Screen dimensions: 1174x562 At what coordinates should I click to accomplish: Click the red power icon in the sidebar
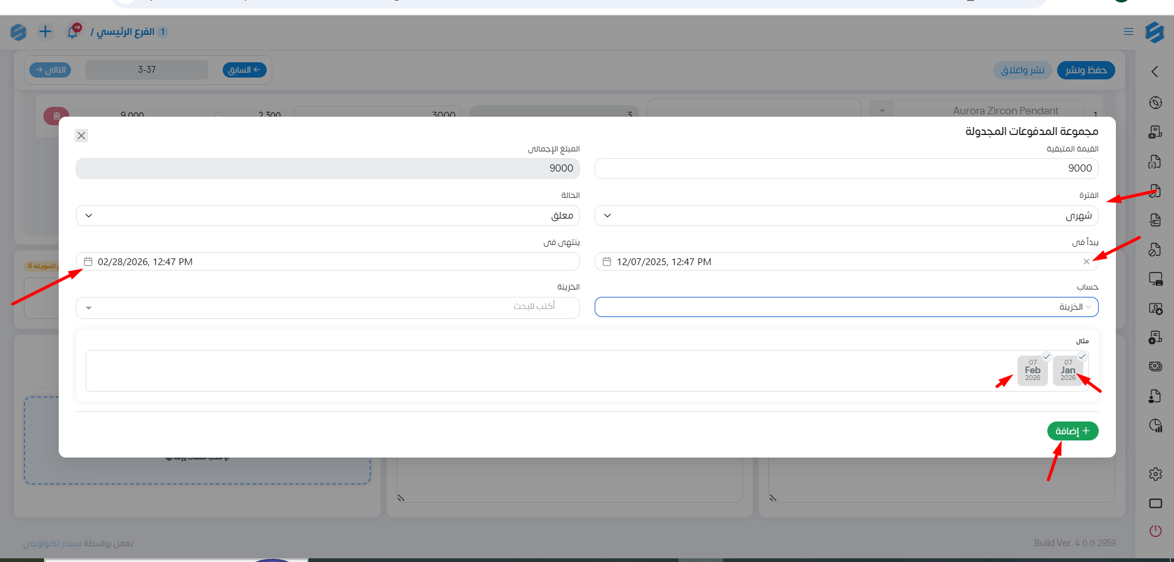1155,531
